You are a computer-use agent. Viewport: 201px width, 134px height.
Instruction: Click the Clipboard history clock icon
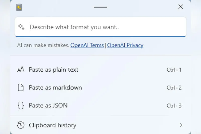point(21,125)
